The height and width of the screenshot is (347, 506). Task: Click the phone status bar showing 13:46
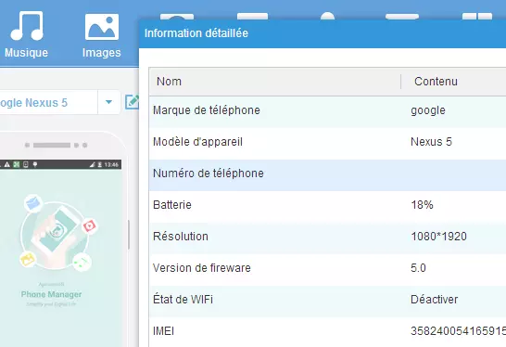click(60, 164)
